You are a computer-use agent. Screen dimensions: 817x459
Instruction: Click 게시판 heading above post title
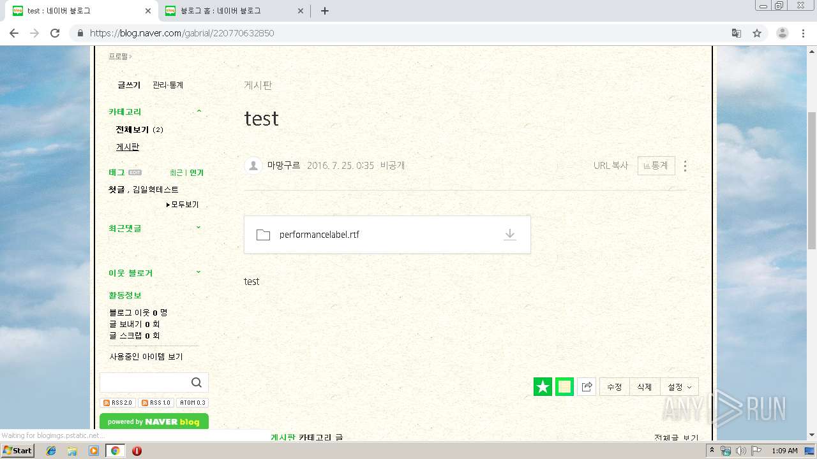(258, 85)
